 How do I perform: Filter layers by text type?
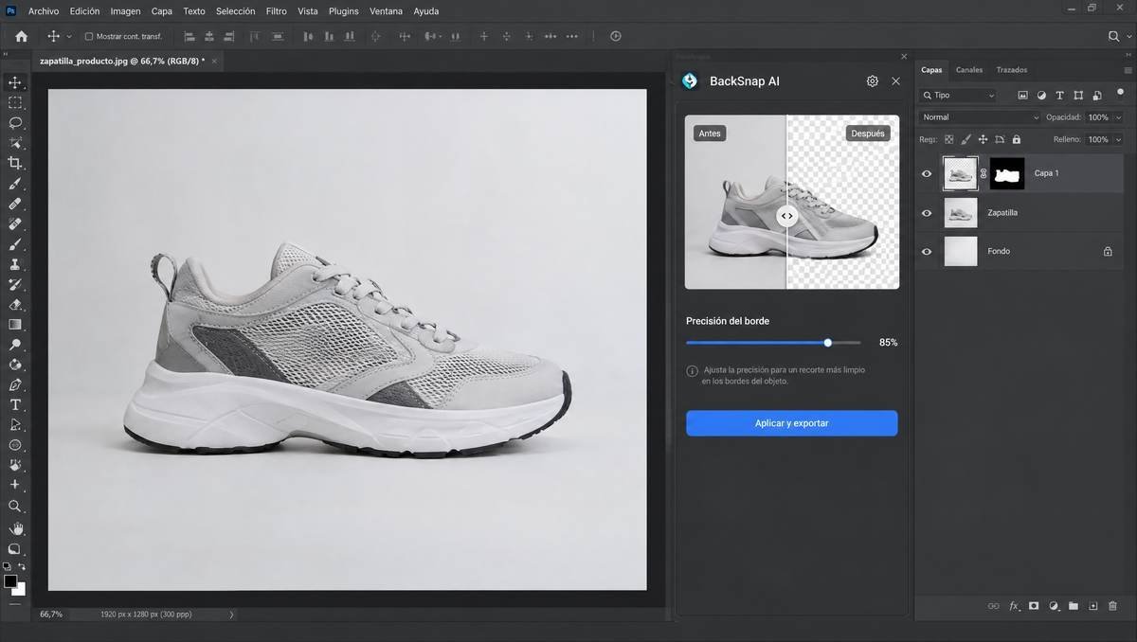point(1059,96)
